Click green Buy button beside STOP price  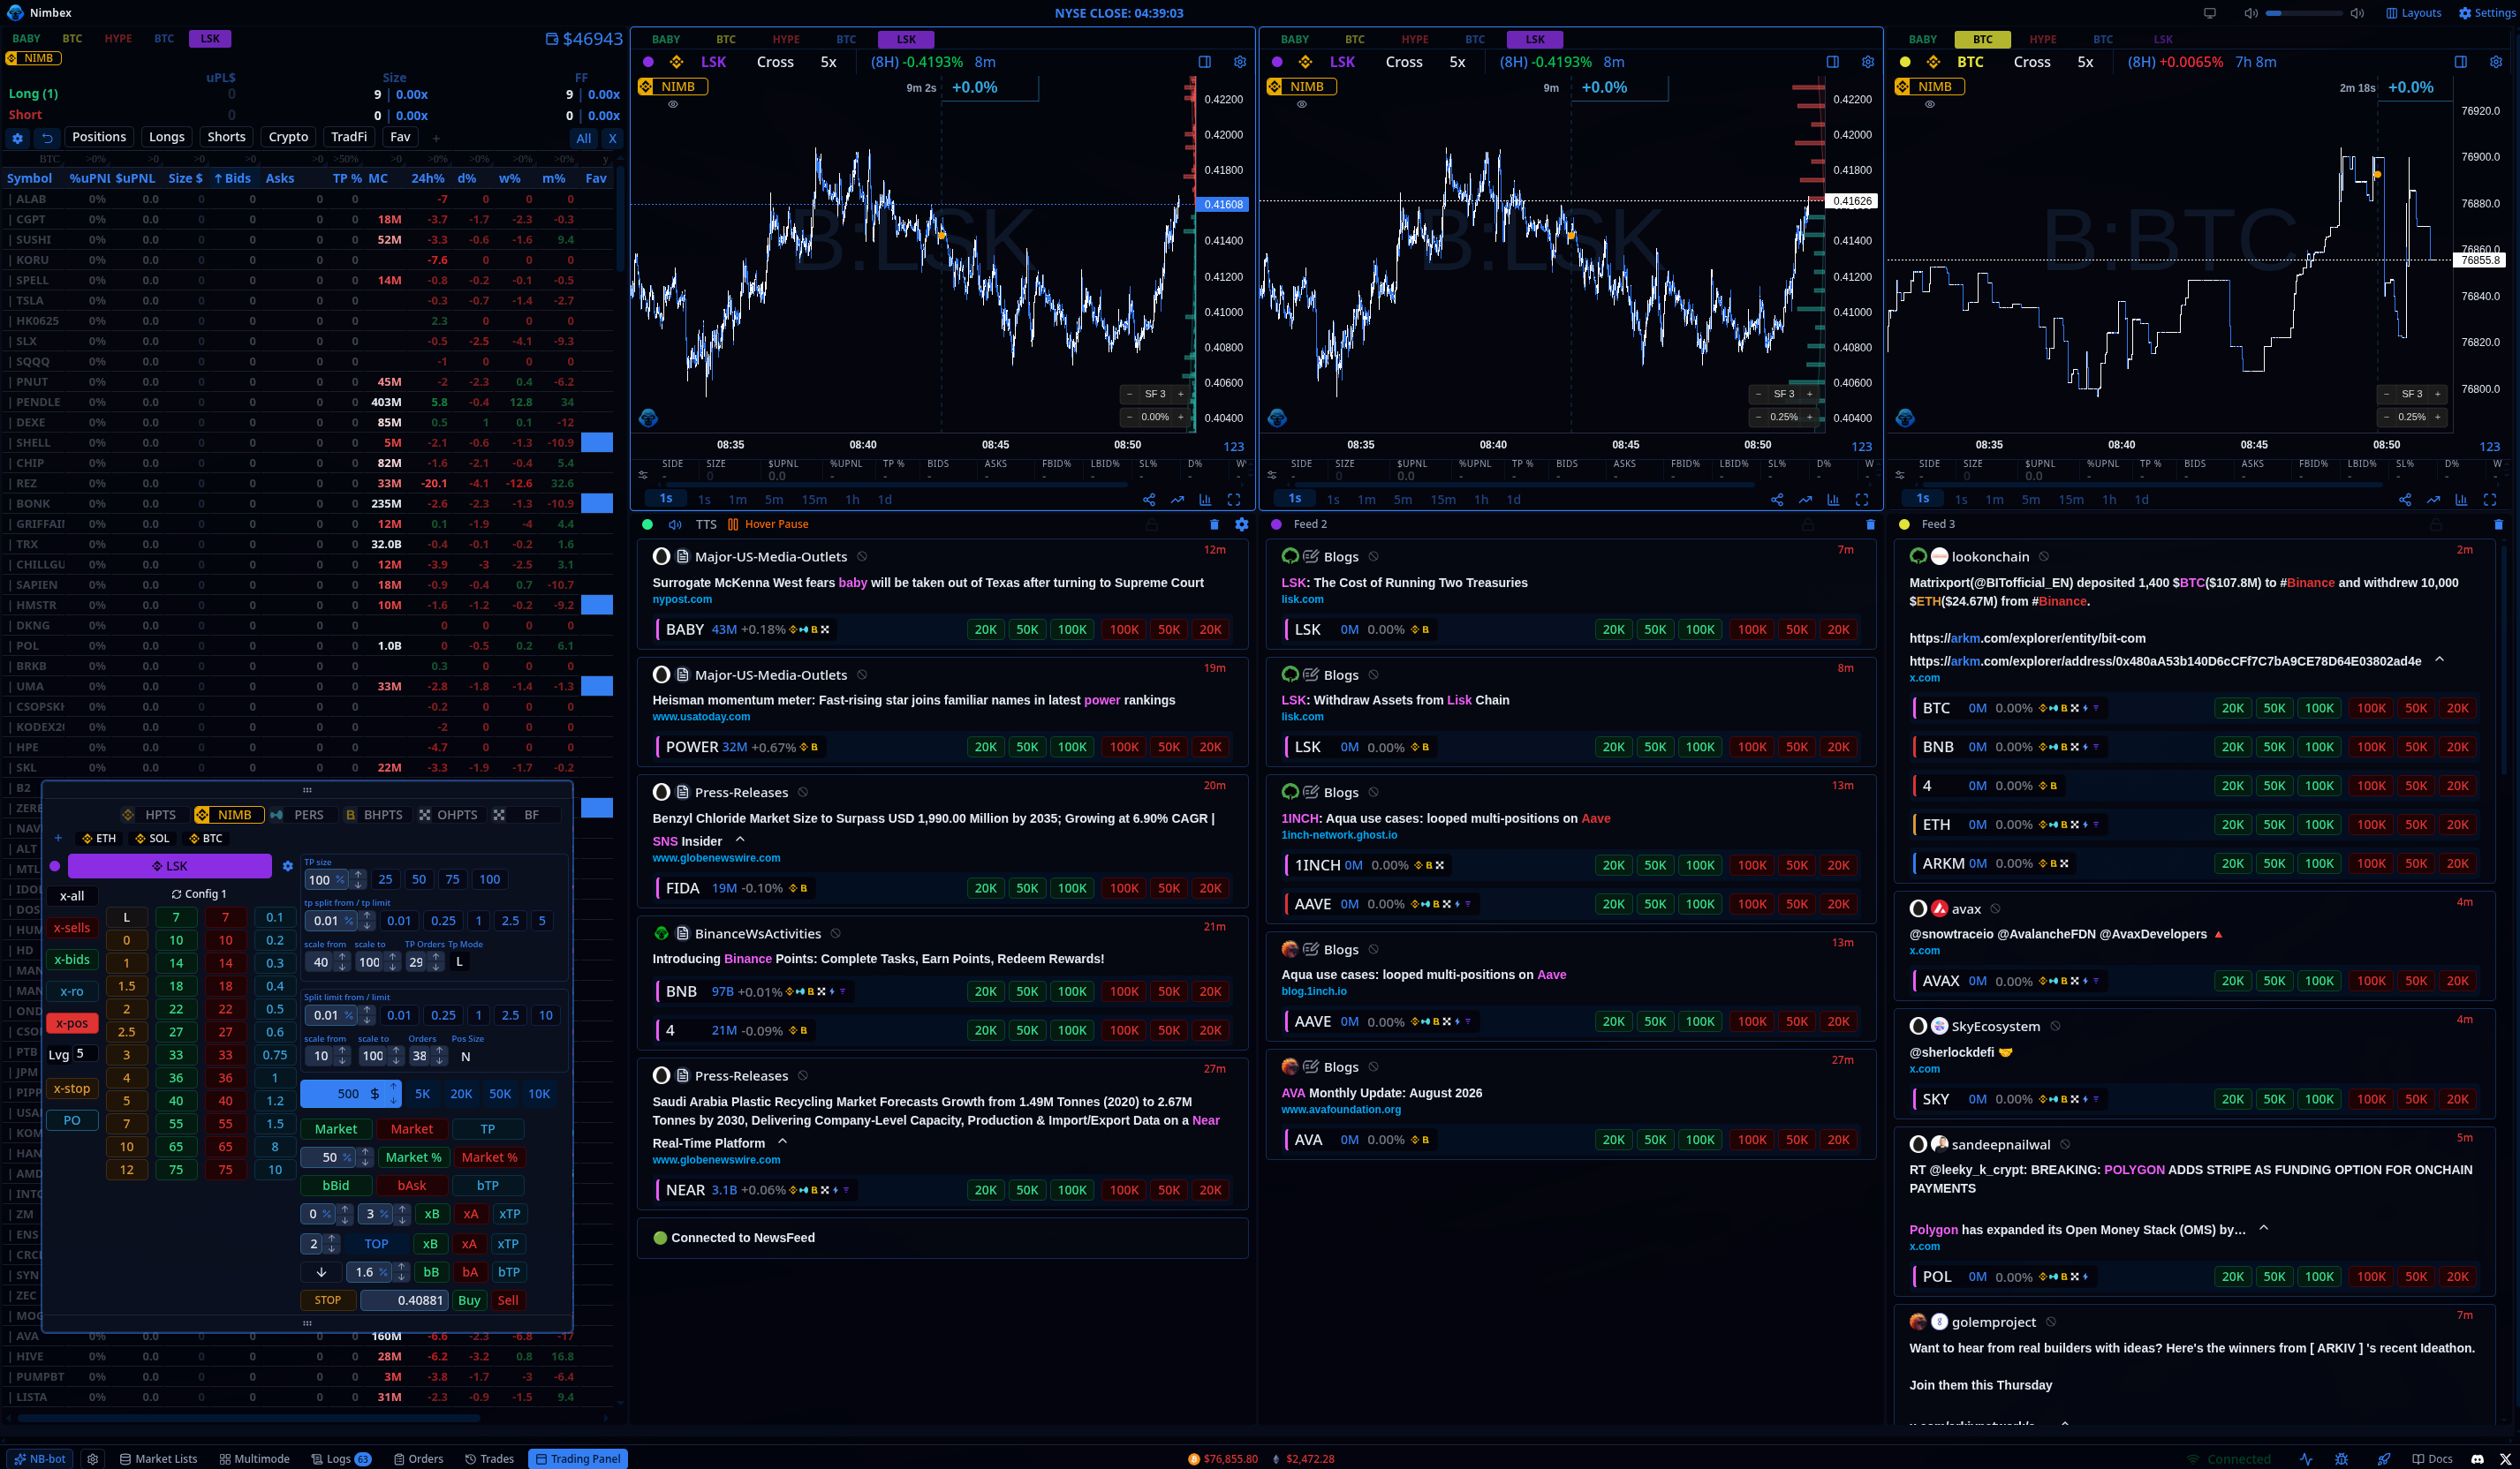469,1301
